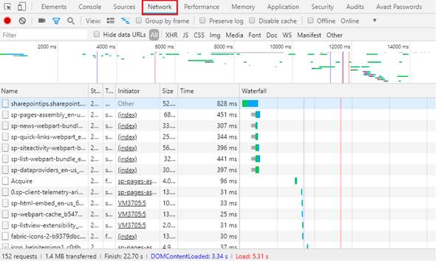Click the 12000 ms mark in overview
The width and height of the screenshot is (444, 268).
(x=339, y=47)
